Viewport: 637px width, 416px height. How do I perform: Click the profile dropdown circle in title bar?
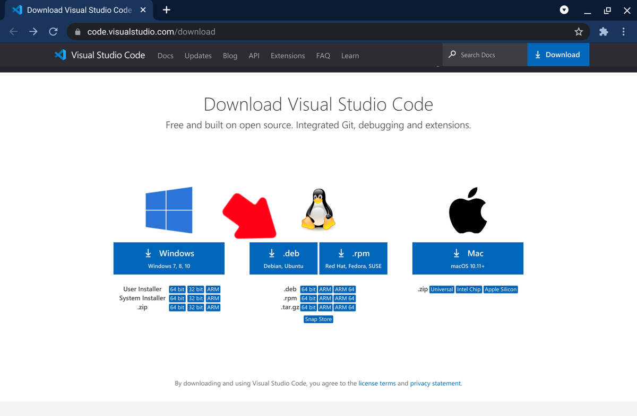pos(564,10)
